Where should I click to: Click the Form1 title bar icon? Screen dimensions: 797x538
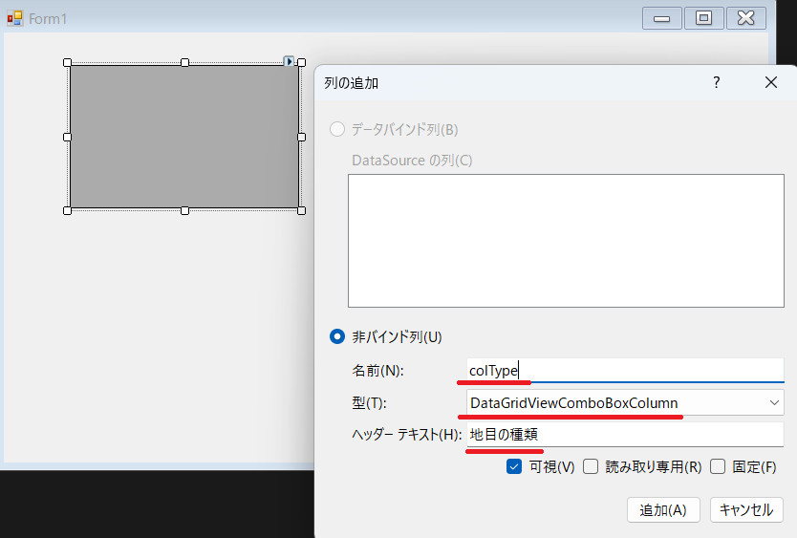coord(14,18)
